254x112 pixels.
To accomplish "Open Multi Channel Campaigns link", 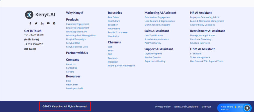I will point(157,25).
